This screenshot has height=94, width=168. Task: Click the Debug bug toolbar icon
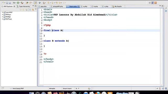14,3
